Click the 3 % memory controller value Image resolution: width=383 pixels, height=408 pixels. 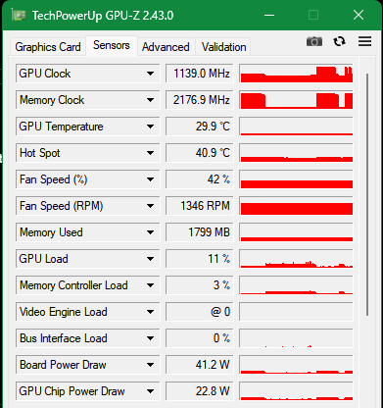pyautogui.click(x=200, y=285)
